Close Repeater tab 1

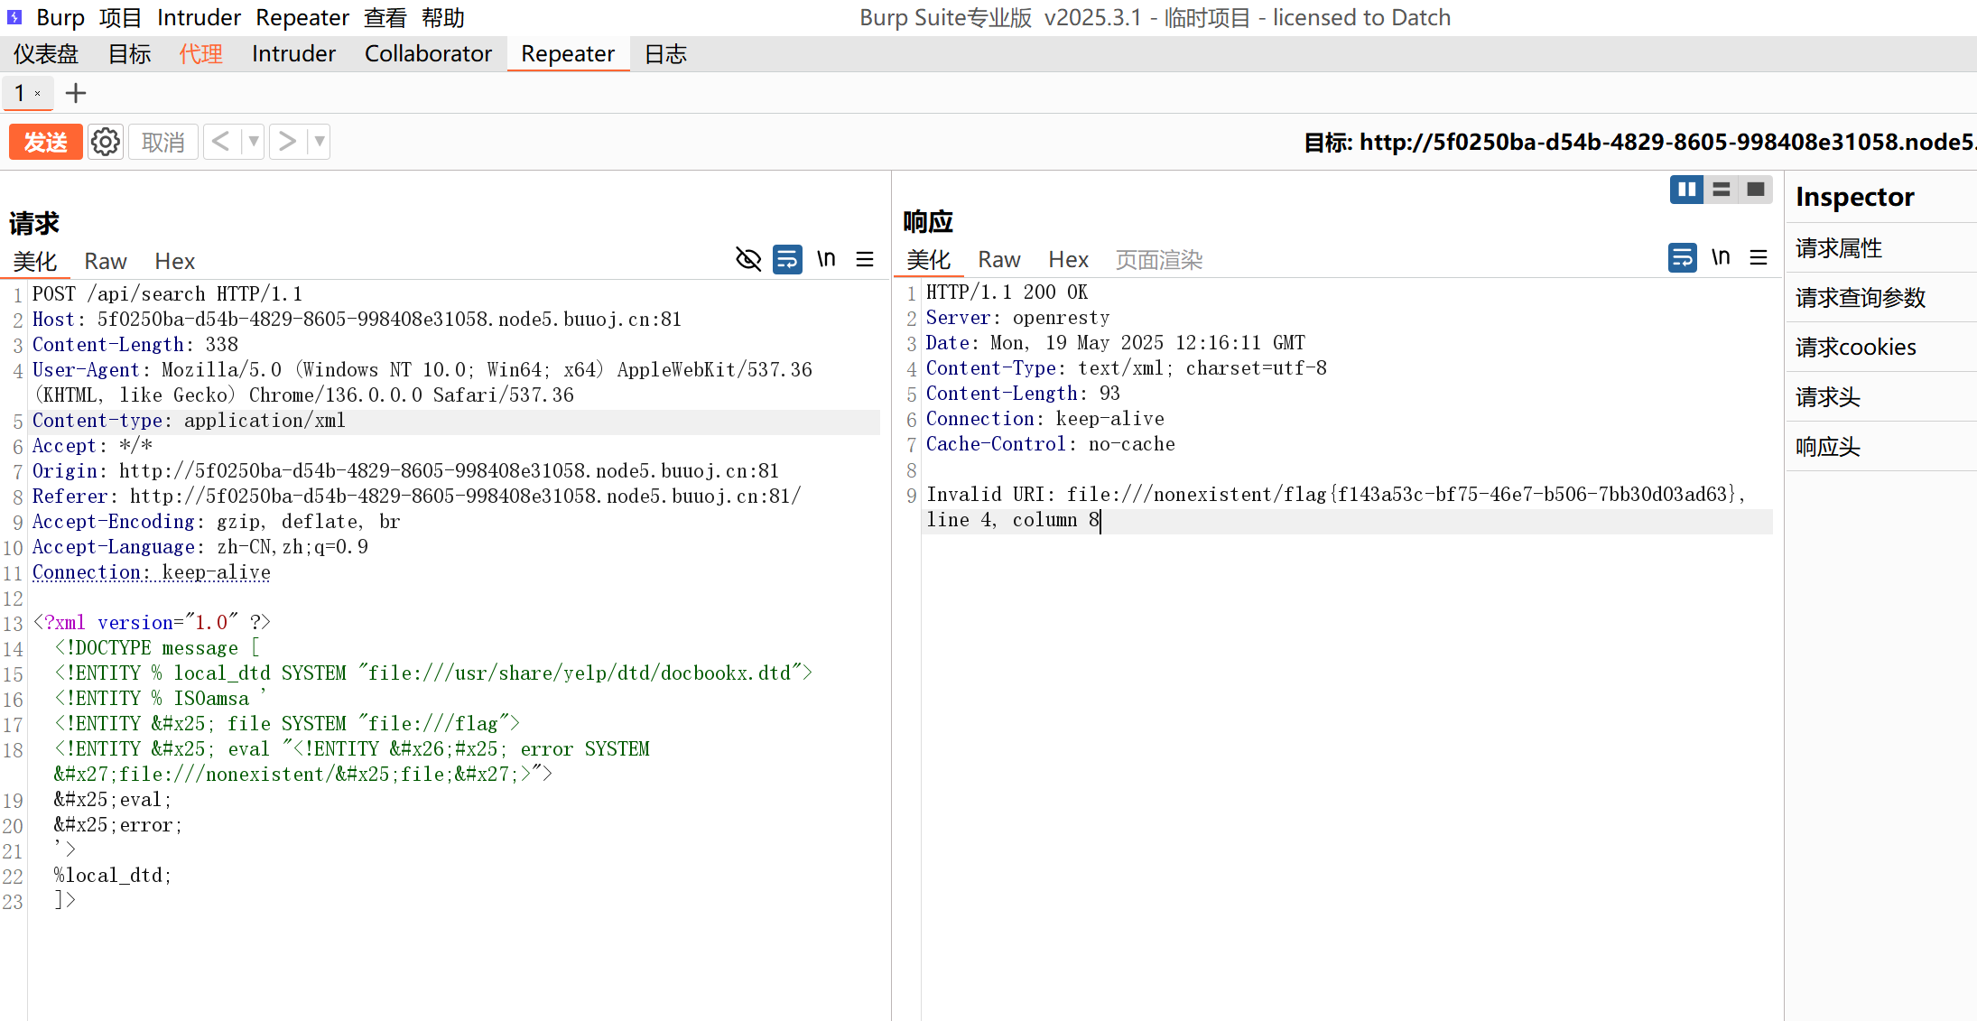pos(38,93)
